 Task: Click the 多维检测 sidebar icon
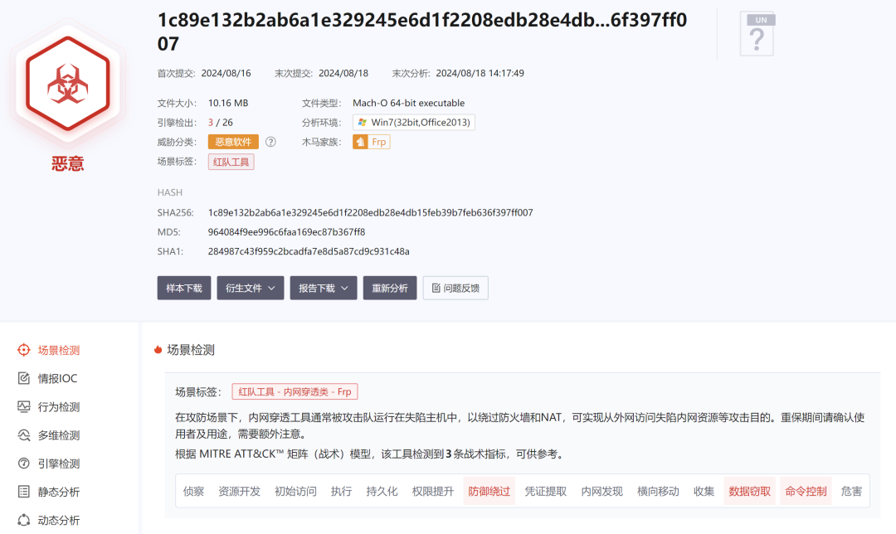point(24,435)
